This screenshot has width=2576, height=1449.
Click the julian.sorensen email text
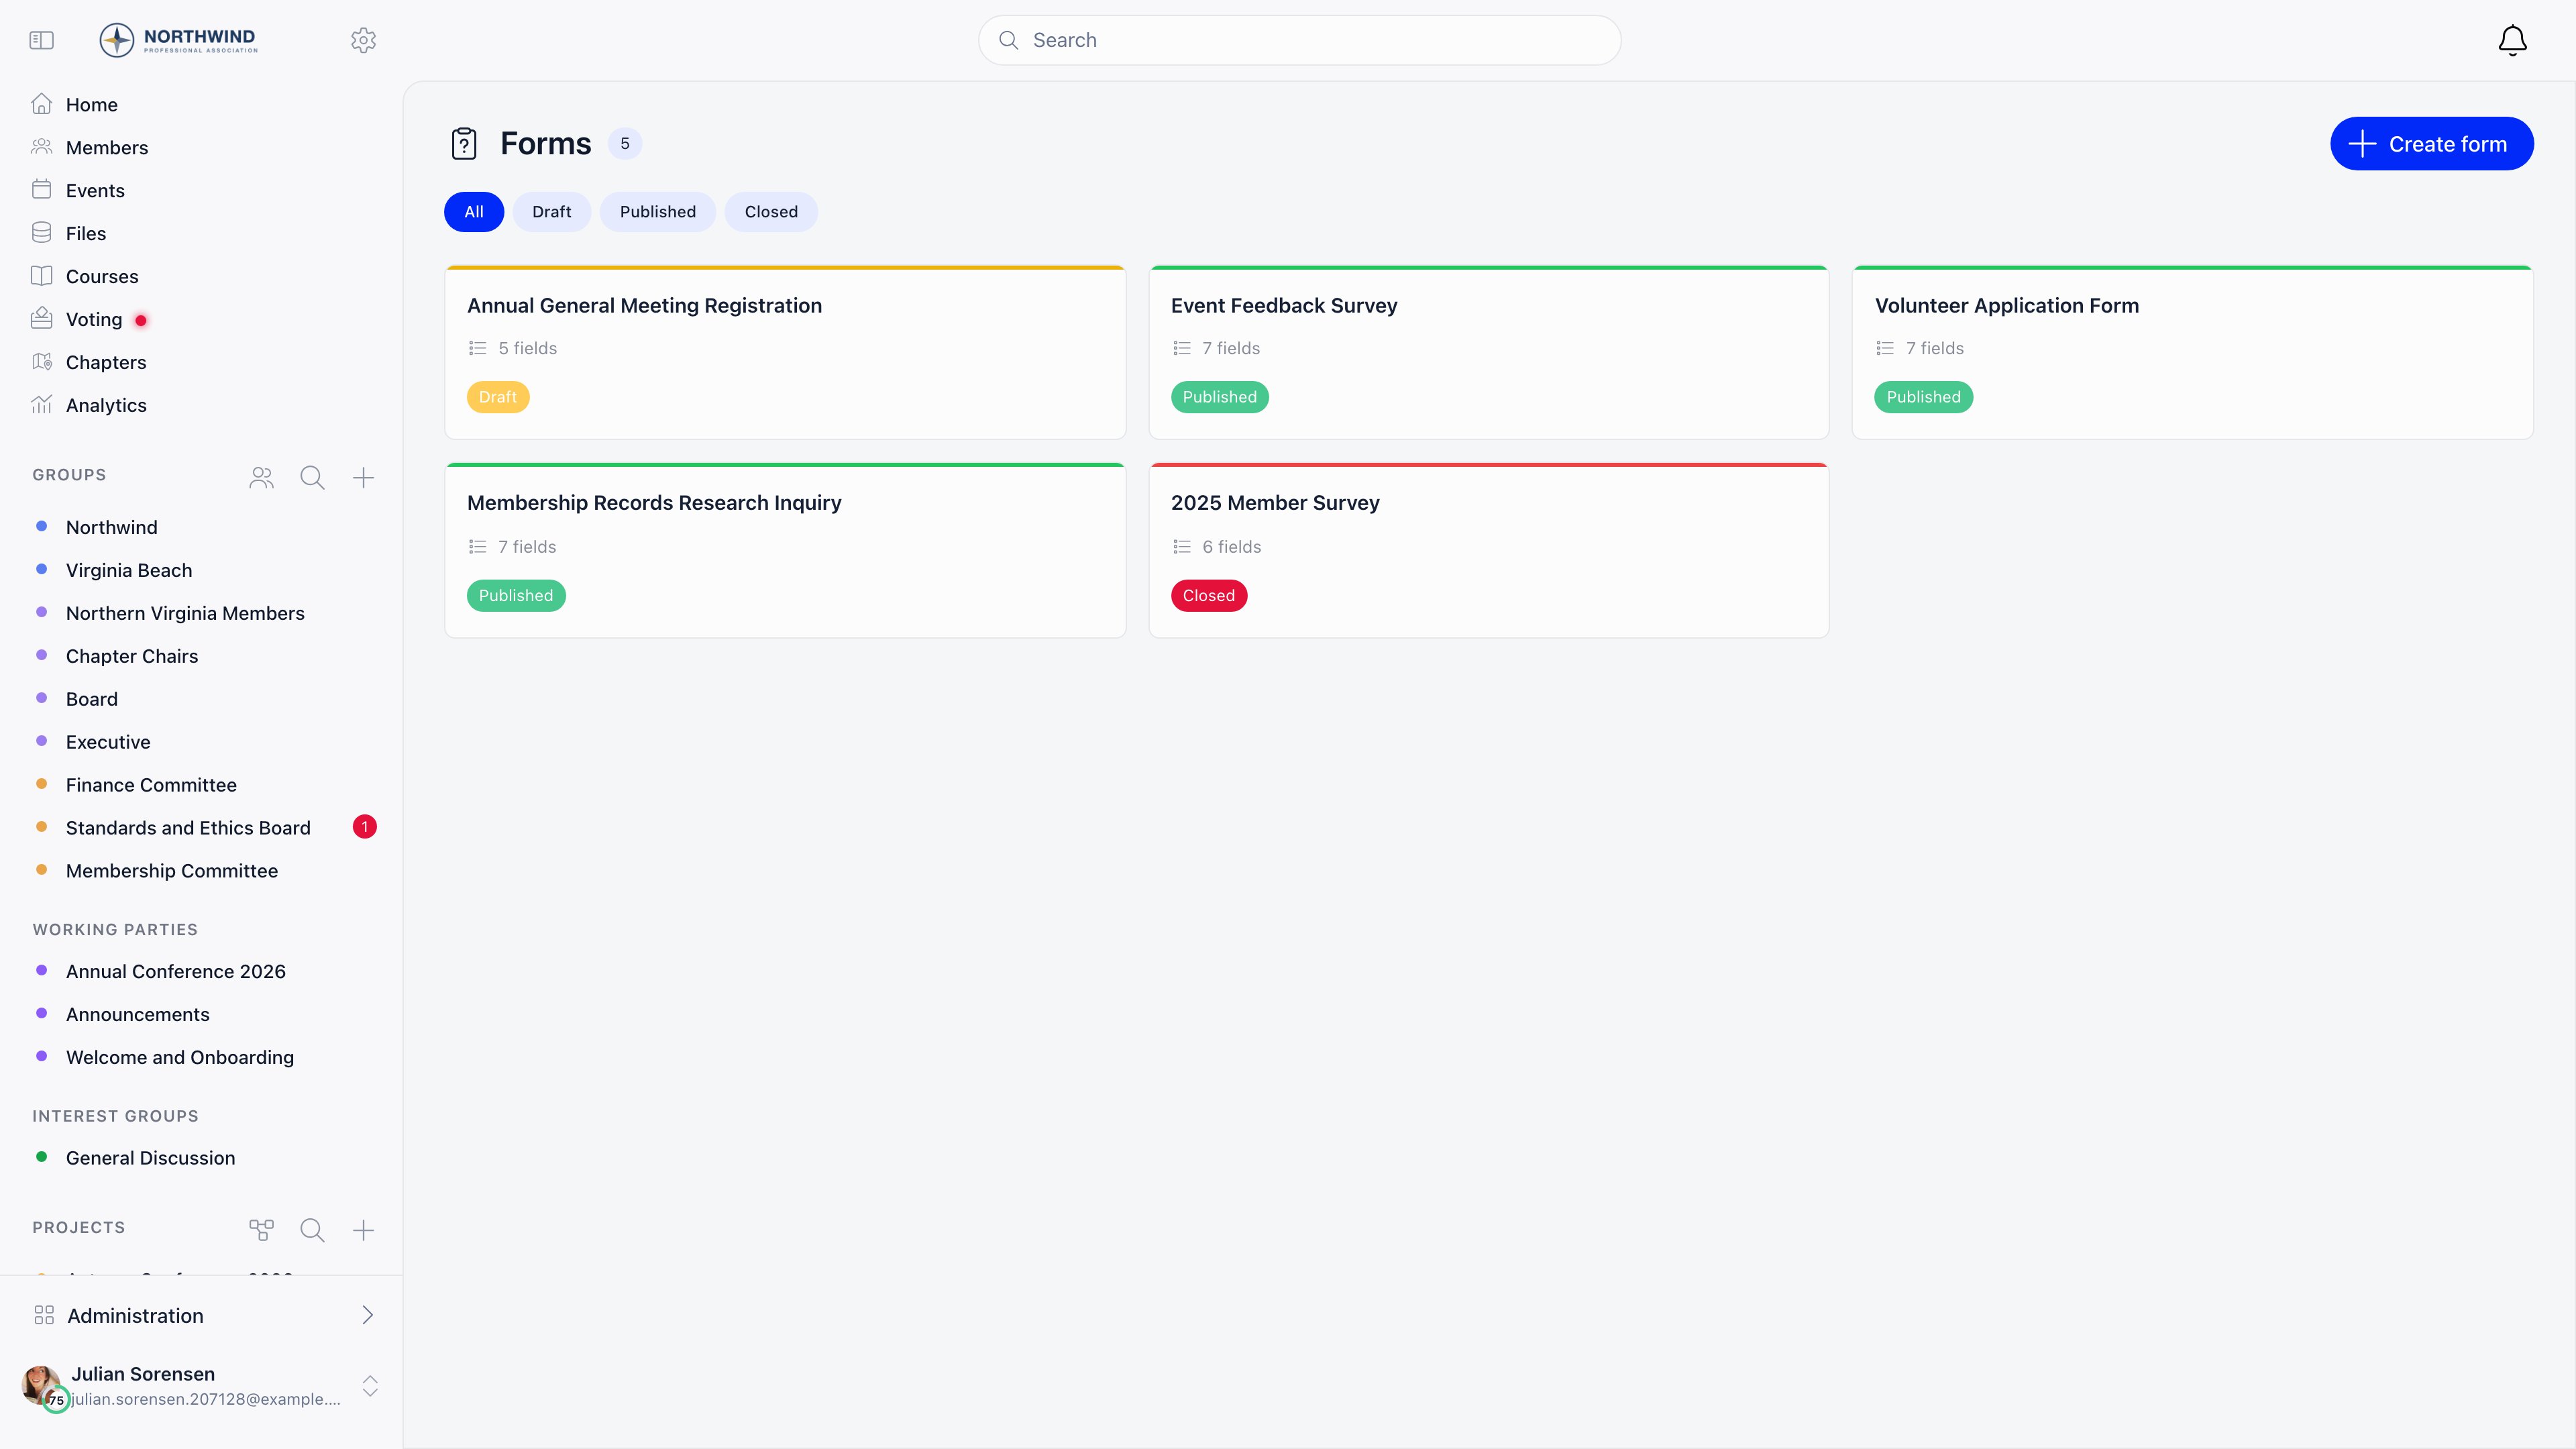tap(206, 1399)
